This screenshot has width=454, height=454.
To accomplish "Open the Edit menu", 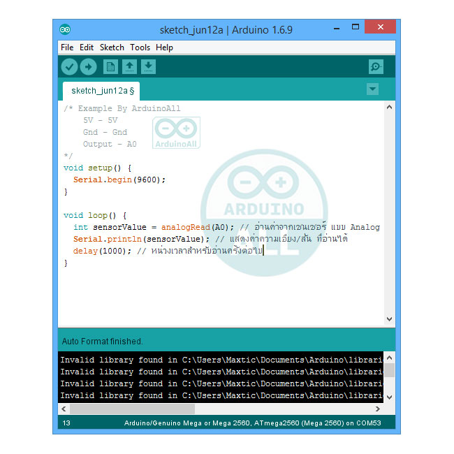I will point(87,47).
